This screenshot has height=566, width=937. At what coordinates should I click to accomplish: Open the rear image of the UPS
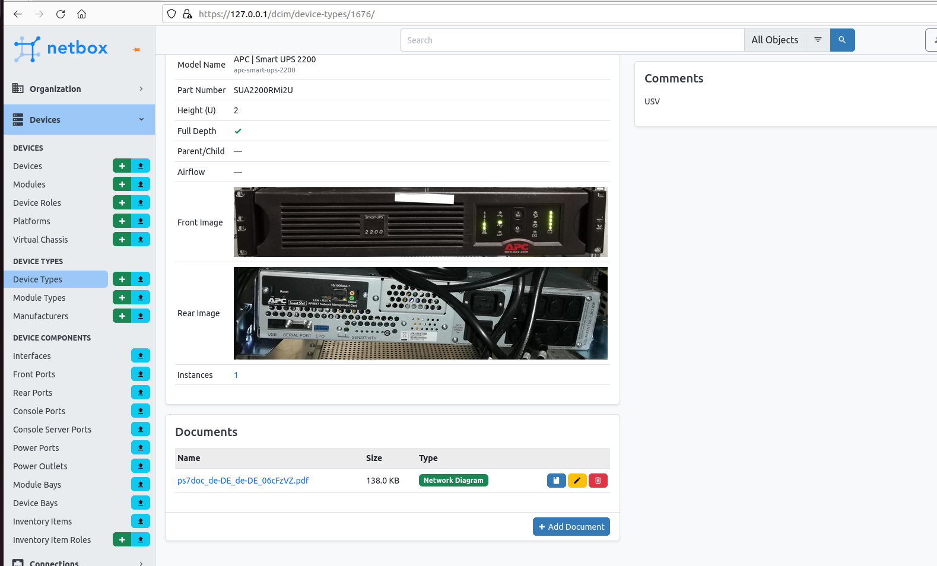click(421, 313)
